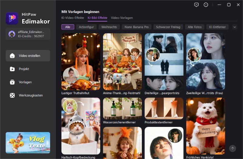The width and height of the screenshot is (243, 159).
Task: Choose the Alte Fotos filter
Action: click(x=194, y=27)
